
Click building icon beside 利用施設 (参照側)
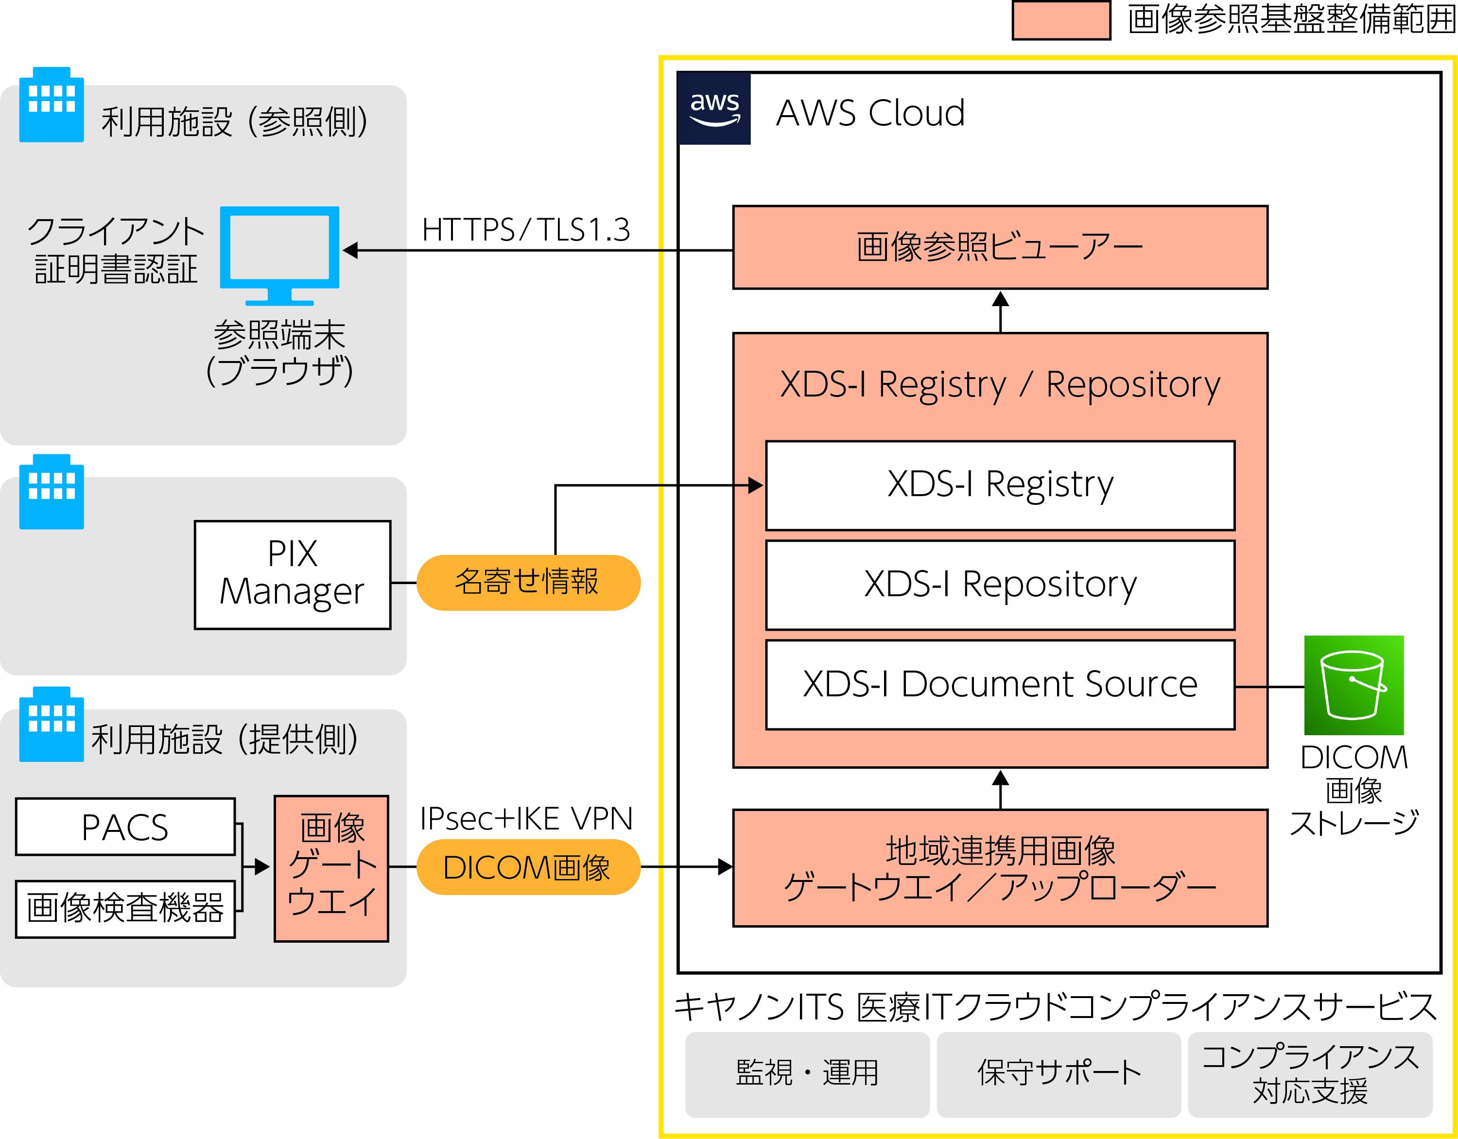click(52, 105)
